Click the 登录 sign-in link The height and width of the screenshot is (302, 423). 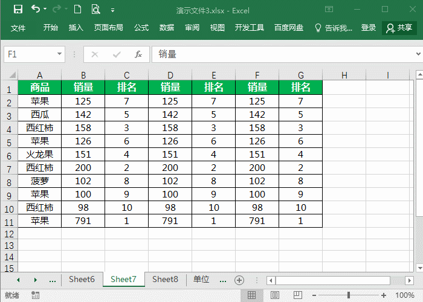[x=369, y=28]
